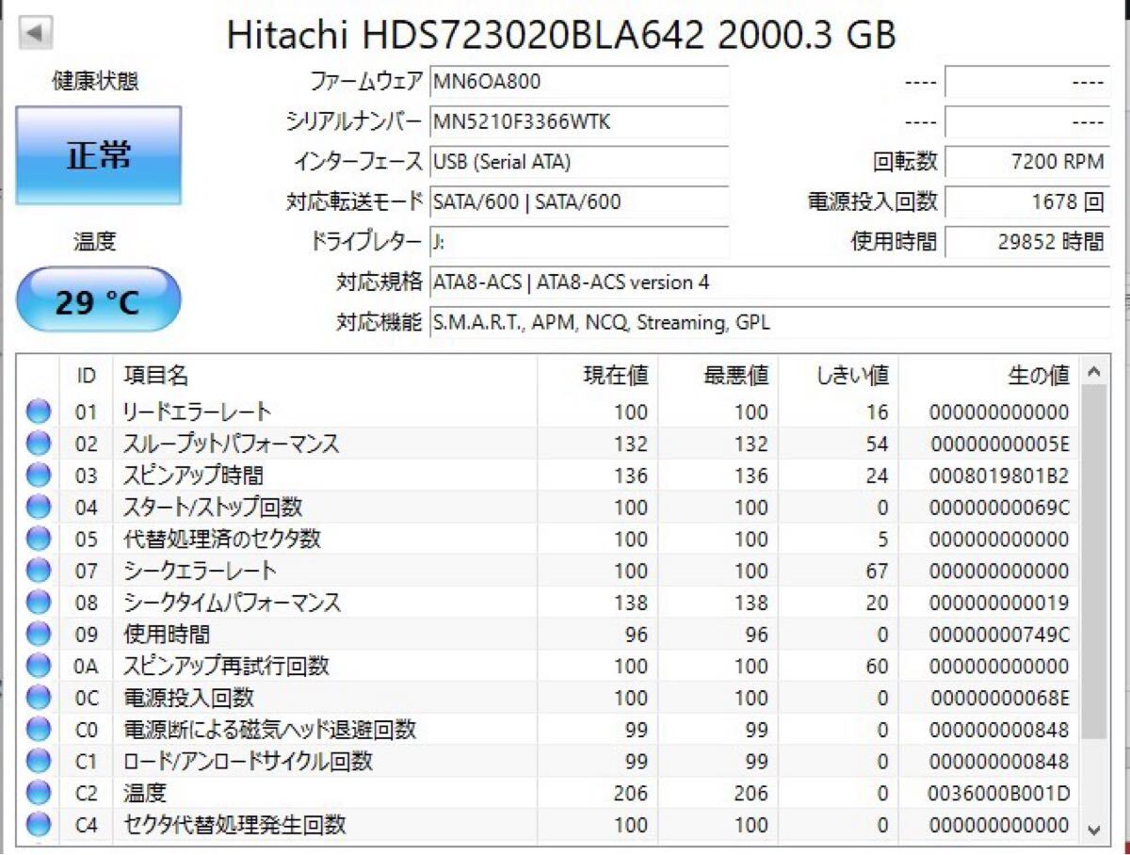Select status orb for ID C1 row

pyautogui.click(x=39, y=761)
